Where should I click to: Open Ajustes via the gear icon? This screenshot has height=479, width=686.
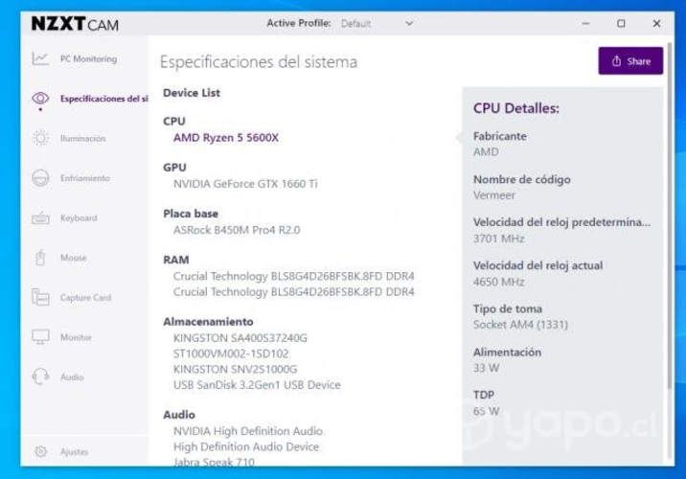pos(40,451)
